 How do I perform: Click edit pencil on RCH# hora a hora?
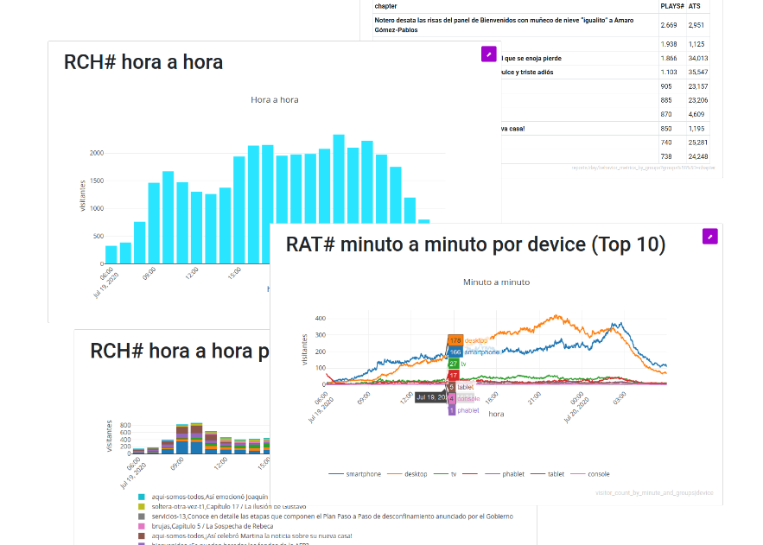[488, 54]
